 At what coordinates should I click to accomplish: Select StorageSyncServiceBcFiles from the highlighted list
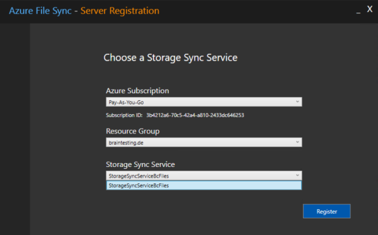(203, 185)
